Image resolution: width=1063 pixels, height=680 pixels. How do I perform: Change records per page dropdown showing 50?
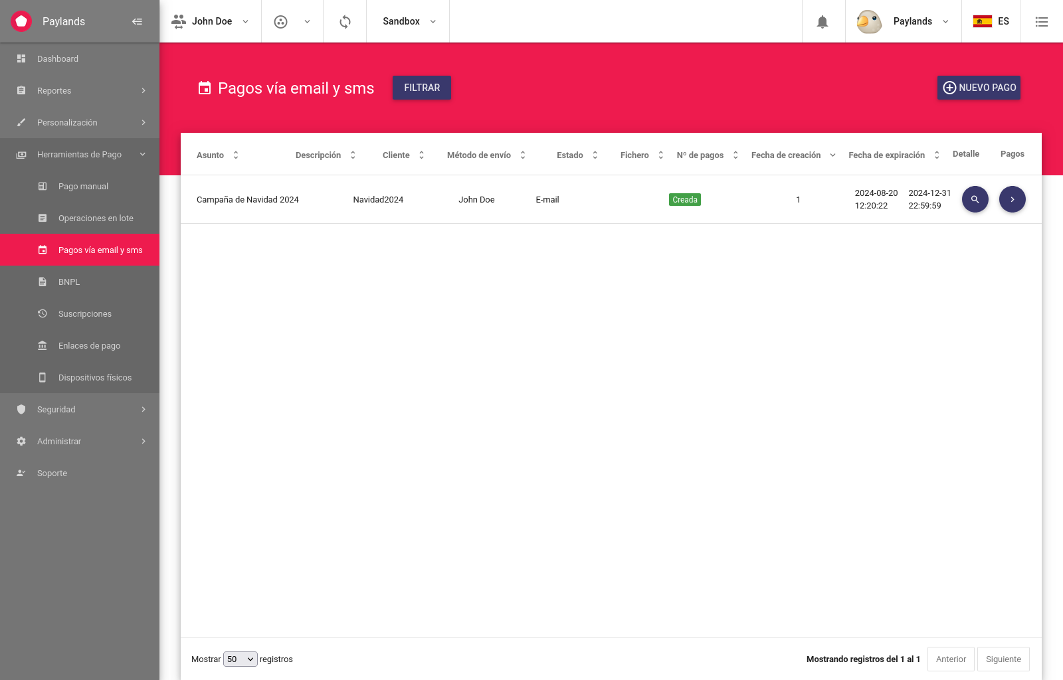click(x=241, y=659)
